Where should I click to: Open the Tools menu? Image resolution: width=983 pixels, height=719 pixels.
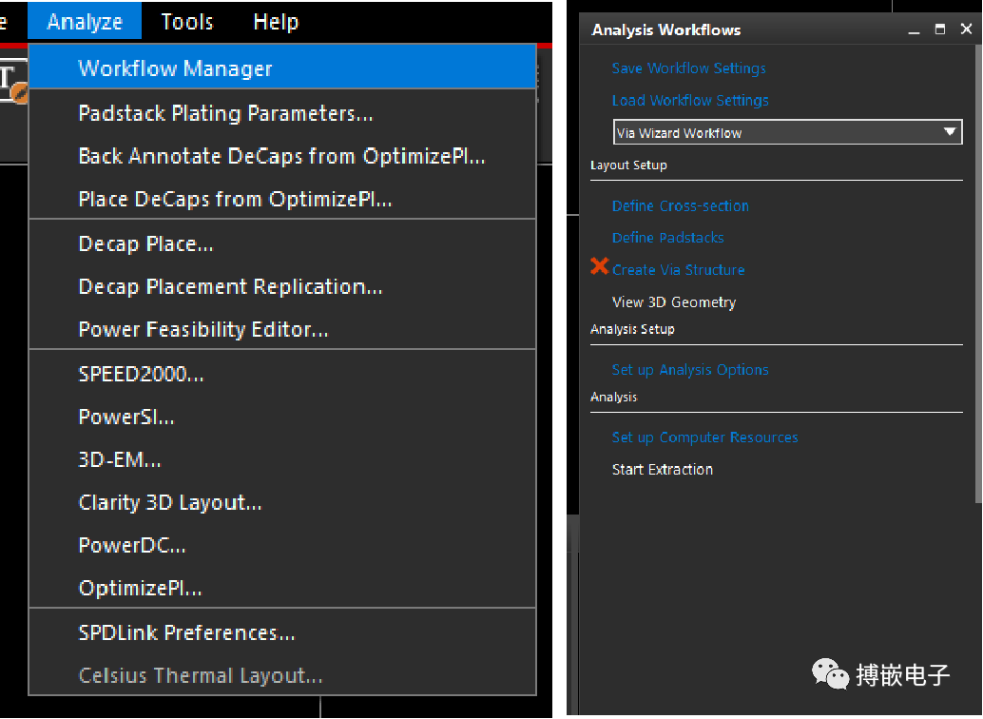pos(187,21)
